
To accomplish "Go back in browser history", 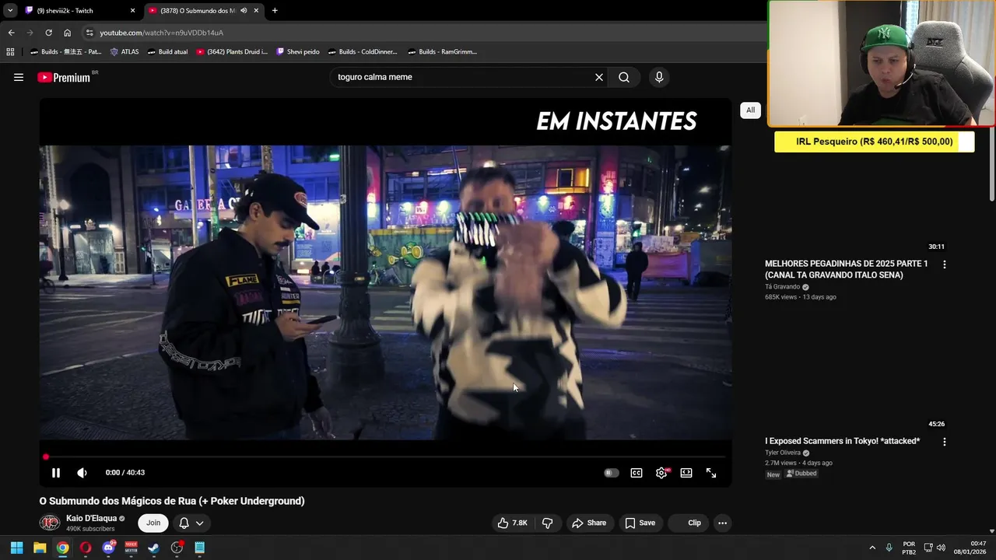I will tap(11, 33).
